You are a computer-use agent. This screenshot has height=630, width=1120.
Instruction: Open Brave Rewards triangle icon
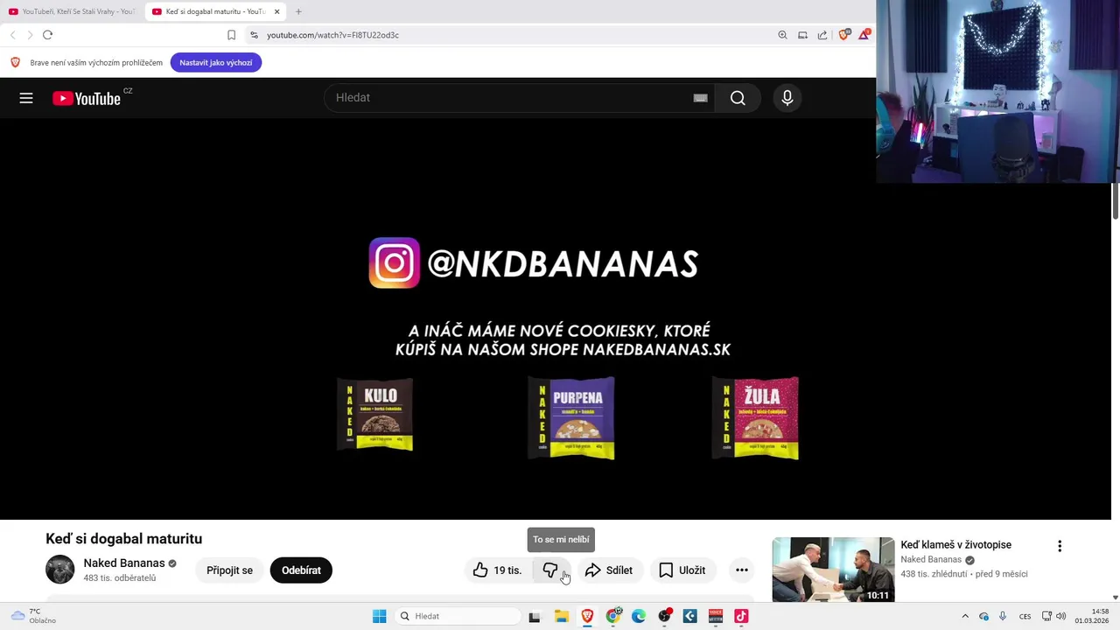point(864,35)
